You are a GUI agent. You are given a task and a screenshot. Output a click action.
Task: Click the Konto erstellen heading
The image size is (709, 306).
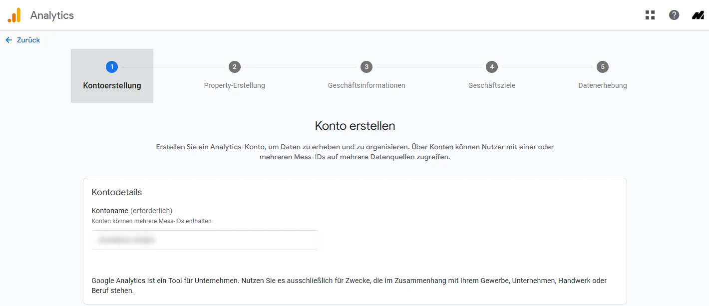coord(355,126)
